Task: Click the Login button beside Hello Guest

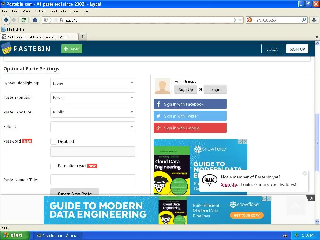Action: [215, 89]
